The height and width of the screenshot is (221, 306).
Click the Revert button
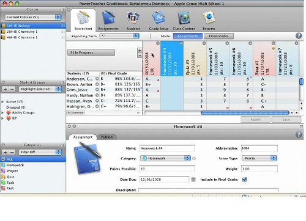click(x=255, y=120)
